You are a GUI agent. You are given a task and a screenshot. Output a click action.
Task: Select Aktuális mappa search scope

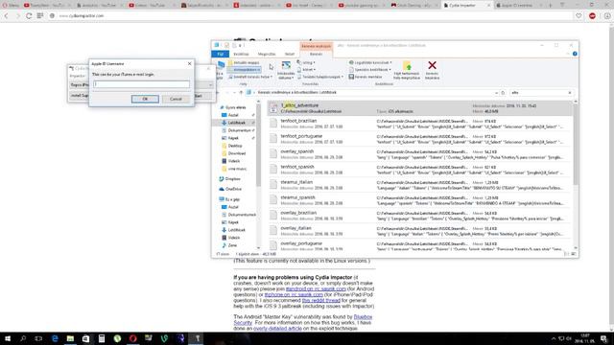click(244, 62)
